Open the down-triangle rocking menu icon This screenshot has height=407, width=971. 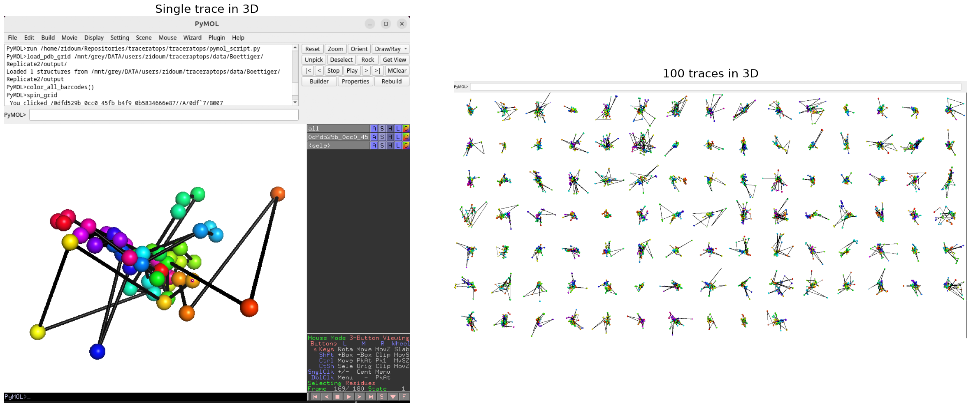393,397
